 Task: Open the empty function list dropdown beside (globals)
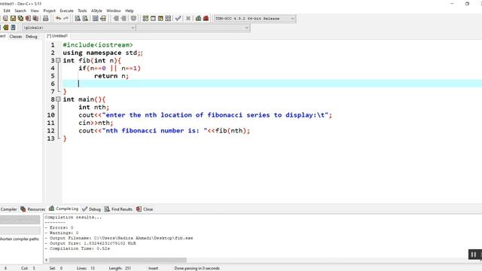pos(194,28)
